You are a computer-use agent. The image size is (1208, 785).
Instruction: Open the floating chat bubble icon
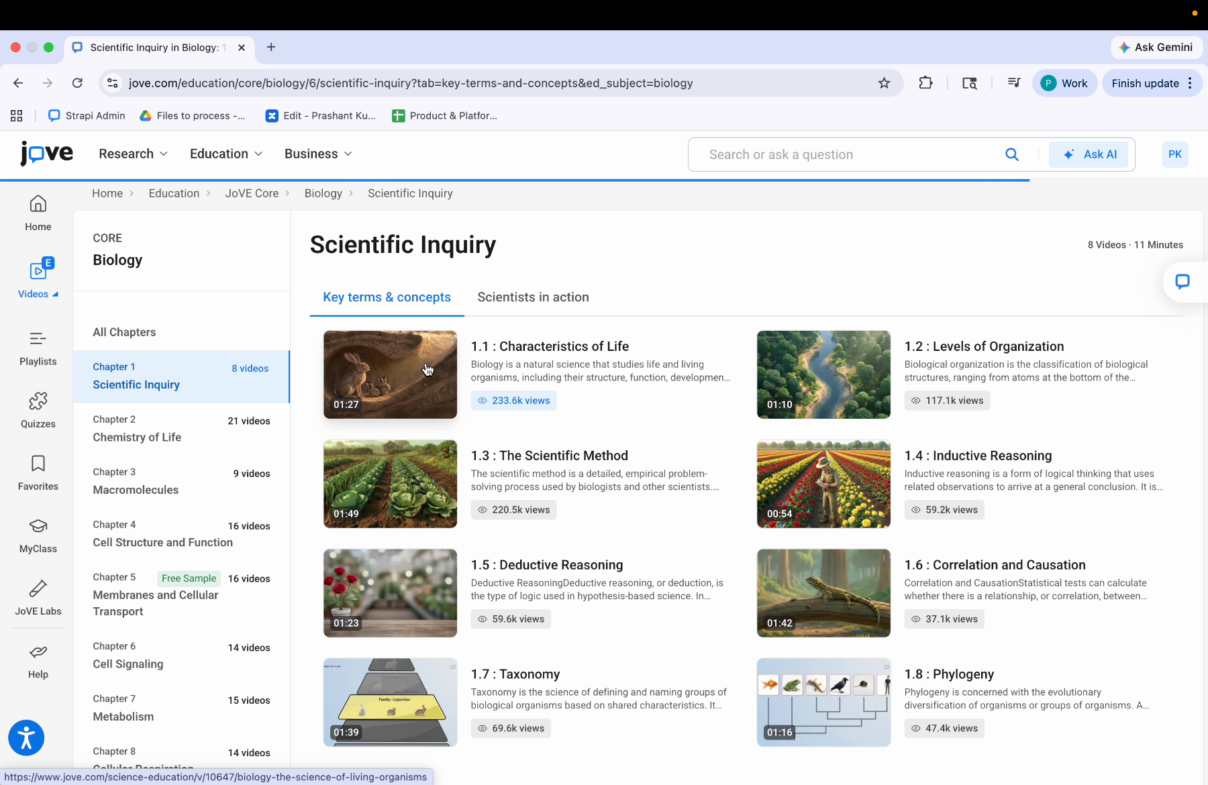coord(1182,282)
